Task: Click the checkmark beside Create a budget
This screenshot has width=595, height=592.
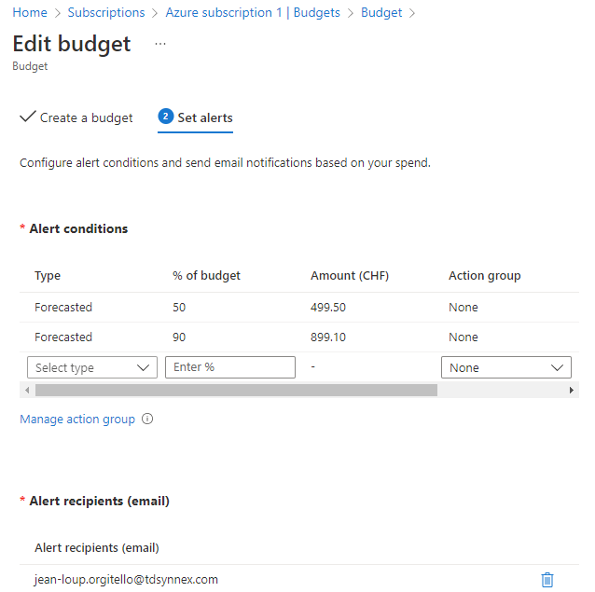Action: pyautogui.click(x=28, y=117)
